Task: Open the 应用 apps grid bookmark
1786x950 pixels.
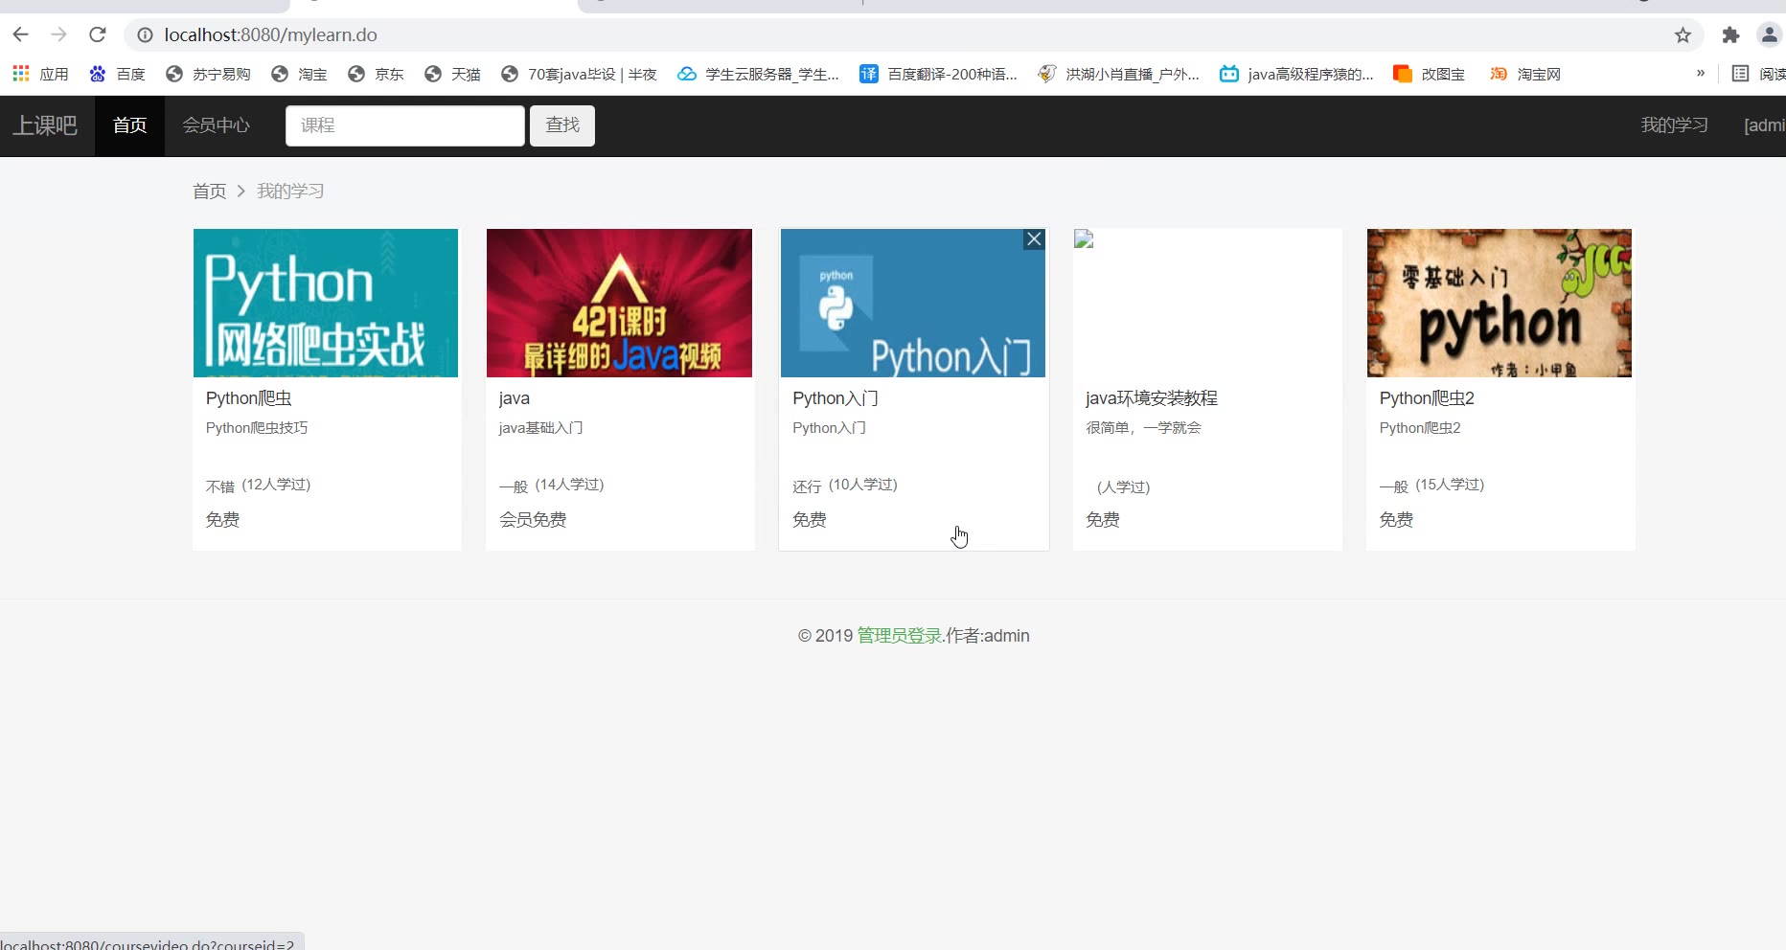Action: (x=40, y=74)
